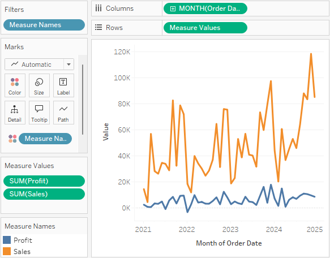Open the mark type dropdown arrow
The image size is (330, 258).
[68, 64]
